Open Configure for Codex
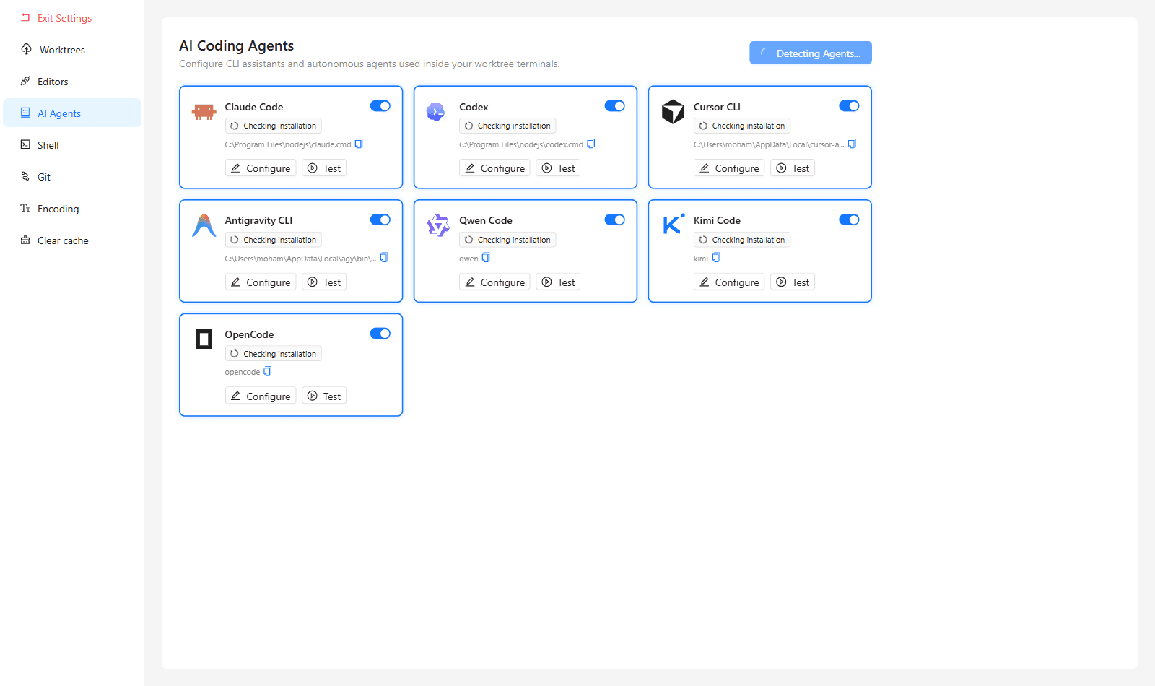Image resolution: width=1155 pixels, height=686 pixels. pyautogui.click(x=495, y=168)
